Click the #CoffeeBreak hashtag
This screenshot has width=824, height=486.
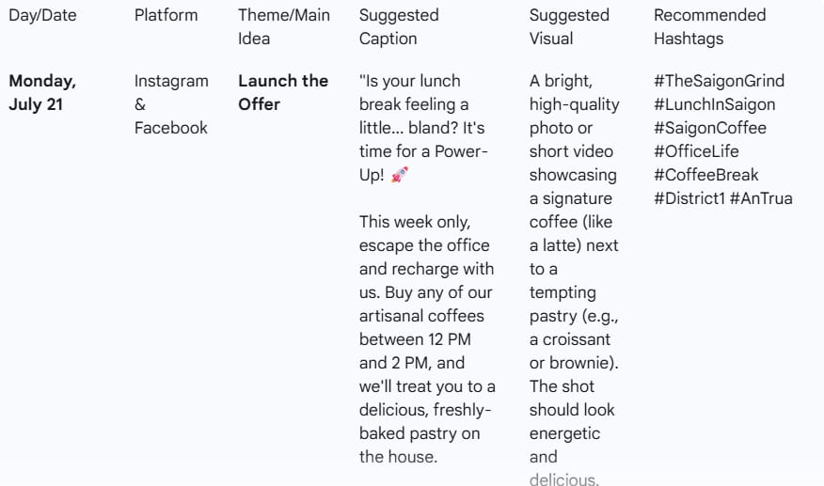point(705,175)
